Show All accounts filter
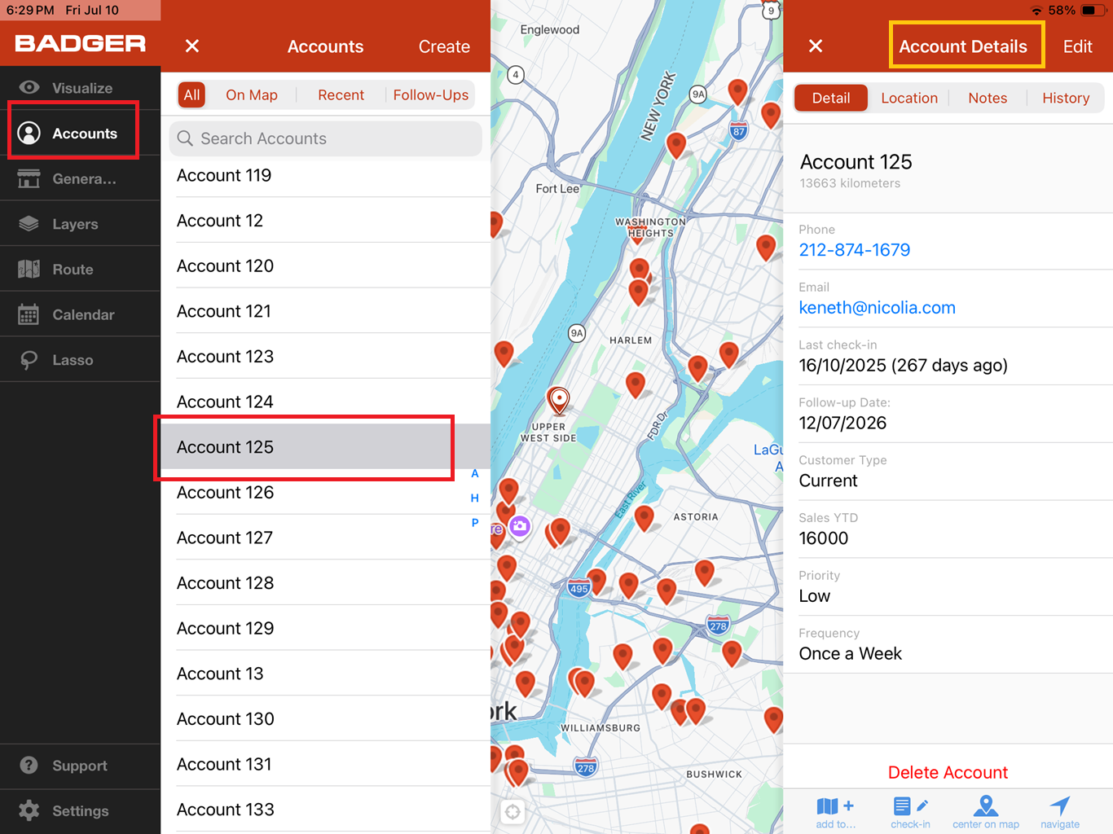 point(191,95)
